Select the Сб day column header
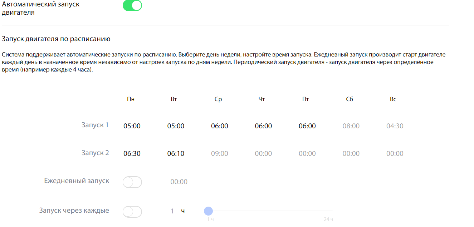This screenshot has width=474, height=227. 350,99
